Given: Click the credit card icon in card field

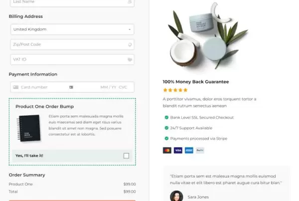Looking at the screenshot, I should pos(15,87).
